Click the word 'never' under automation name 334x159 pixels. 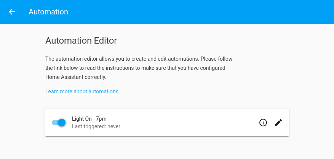(113, 126)
